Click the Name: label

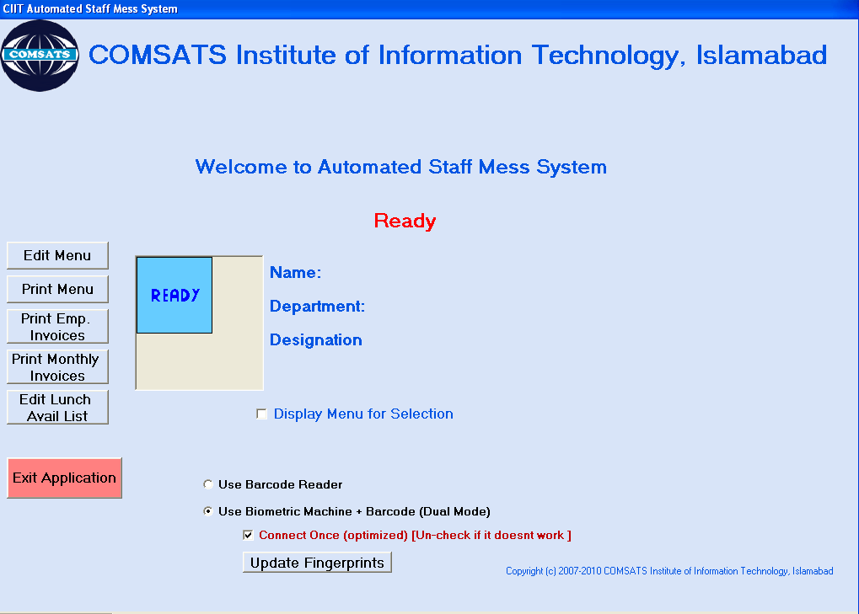coord(295,273)
